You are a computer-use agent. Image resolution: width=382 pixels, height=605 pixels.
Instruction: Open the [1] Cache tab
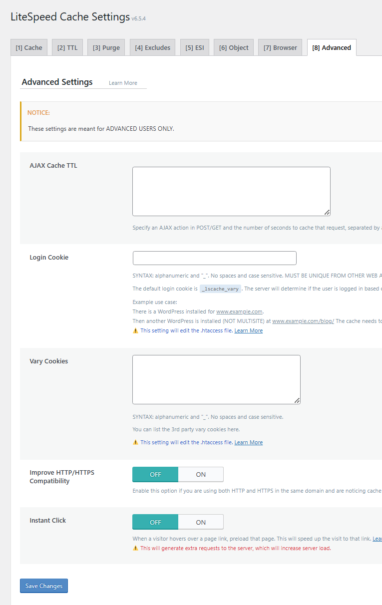pos(29,47)
